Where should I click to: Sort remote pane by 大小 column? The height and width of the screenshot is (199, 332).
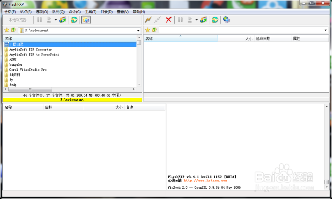[x=236, y=39]
